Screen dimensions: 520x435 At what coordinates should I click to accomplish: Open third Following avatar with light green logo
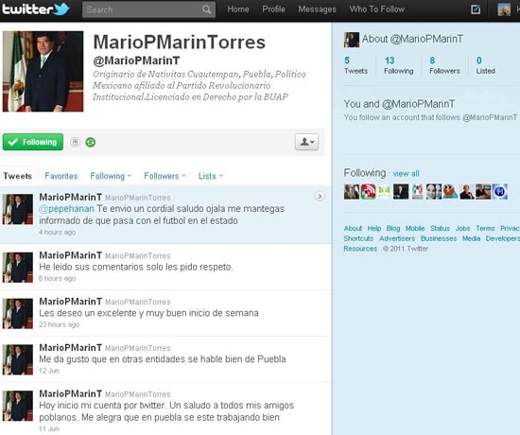[385, 191]
